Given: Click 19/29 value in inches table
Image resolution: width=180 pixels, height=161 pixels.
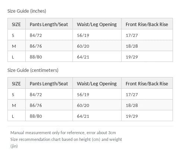Looking at the screenshot, I should (132, 57).
